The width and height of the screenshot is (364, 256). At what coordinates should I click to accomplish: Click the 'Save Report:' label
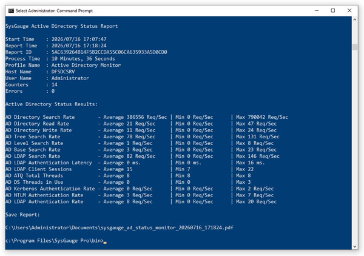(22, 215)
